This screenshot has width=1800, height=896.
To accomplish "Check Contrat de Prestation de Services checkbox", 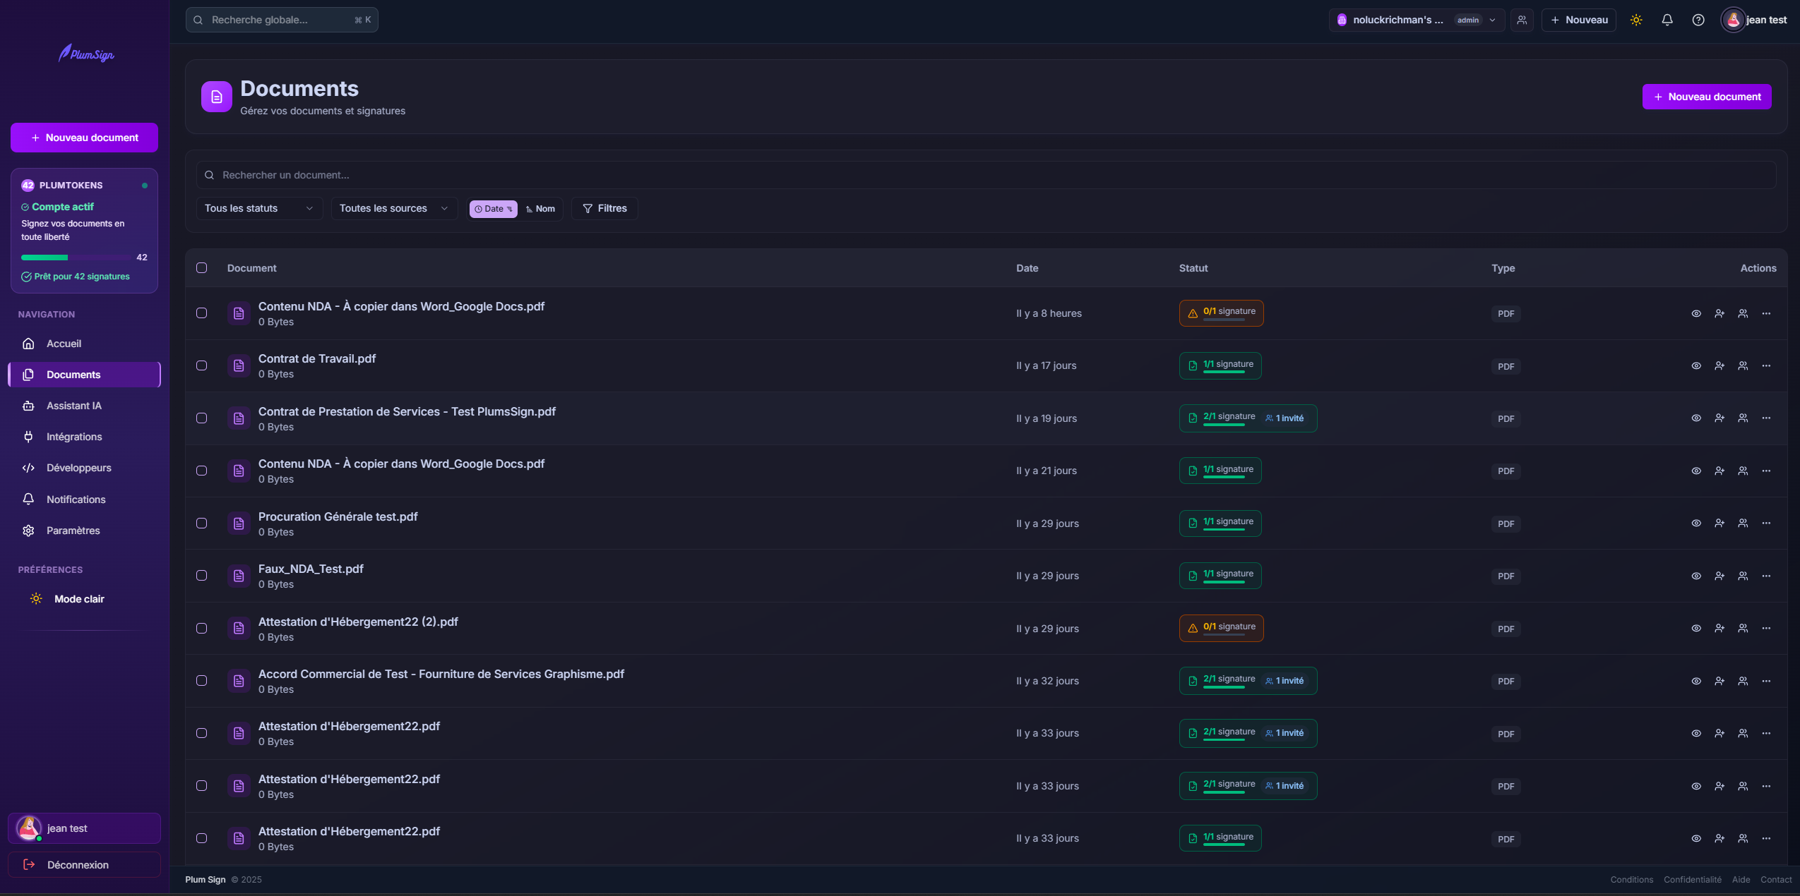I will point(202,418).
